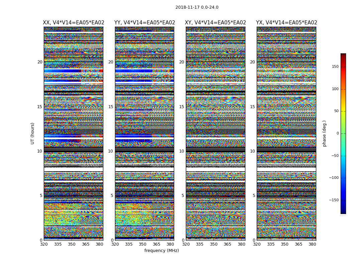This screenshot has height=267, width=351.
Task: Click the 380 tick under XY plot
Action: [241, 244]
